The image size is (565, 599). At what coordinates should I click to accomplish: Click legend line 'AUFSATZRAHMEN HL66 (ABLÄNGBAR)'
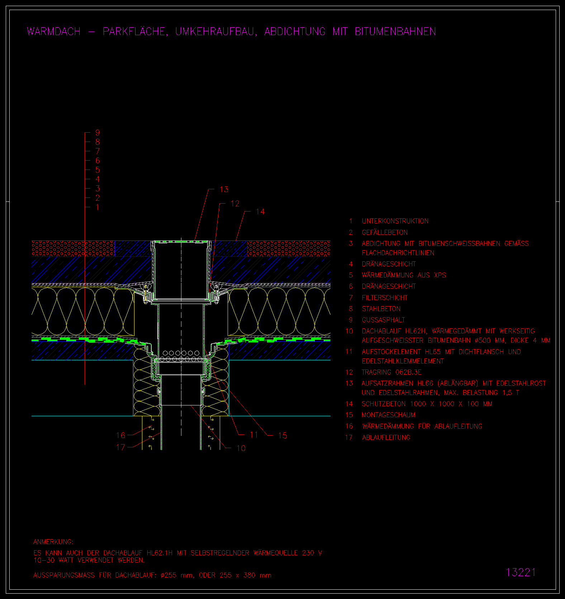click(x=420, y=383)
